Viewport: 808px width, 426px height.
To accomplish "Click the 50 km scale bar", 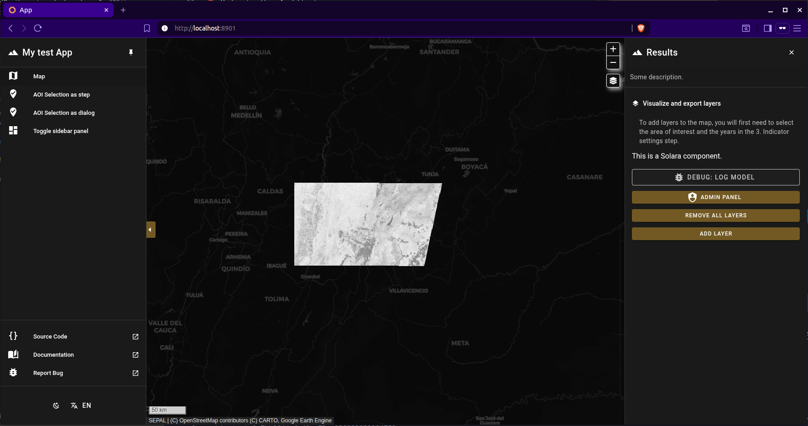I will pyautogui.click(x=167, y=410).
